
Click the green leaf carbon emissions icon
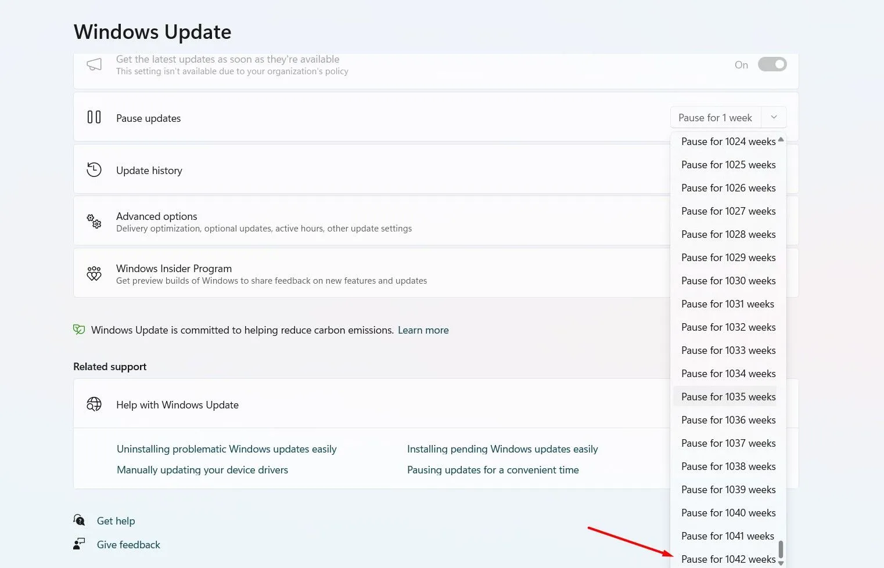click(x=79, y=330)
